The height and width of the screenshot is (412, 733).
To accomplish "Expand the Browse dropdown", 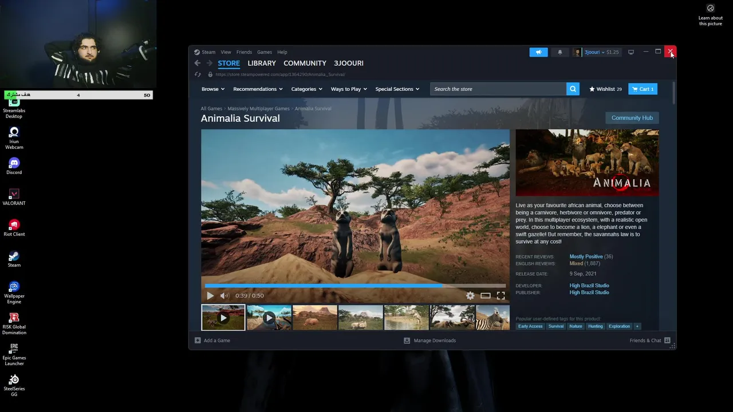I will point(213,89).
